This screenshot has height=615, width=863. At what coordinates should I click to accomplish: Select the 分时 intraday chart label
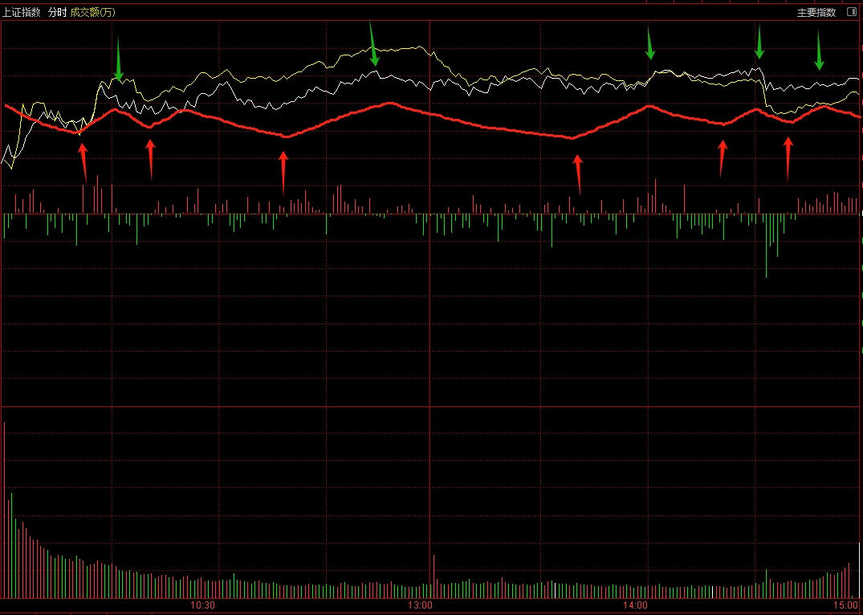coord(57,13)
